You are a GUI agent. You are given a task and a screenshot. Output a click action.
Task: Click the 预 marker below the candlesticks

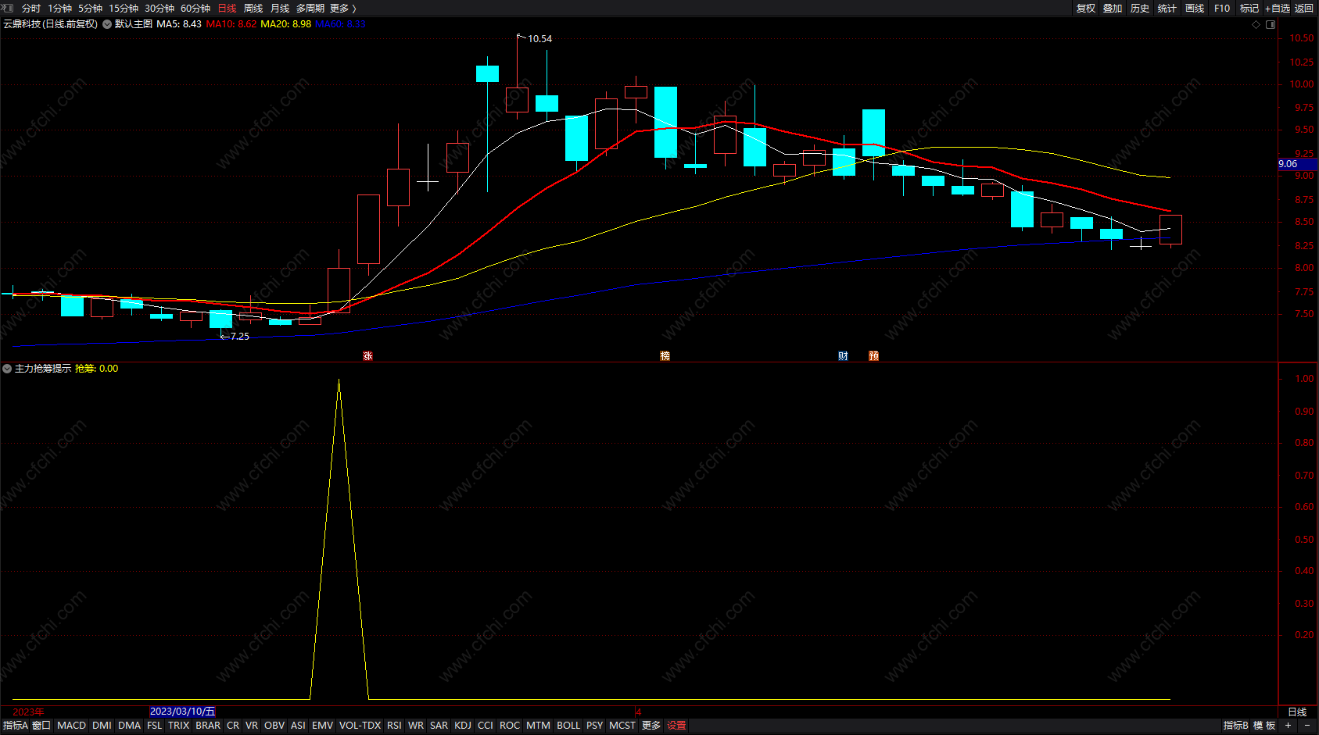click(x=873, y=356)
